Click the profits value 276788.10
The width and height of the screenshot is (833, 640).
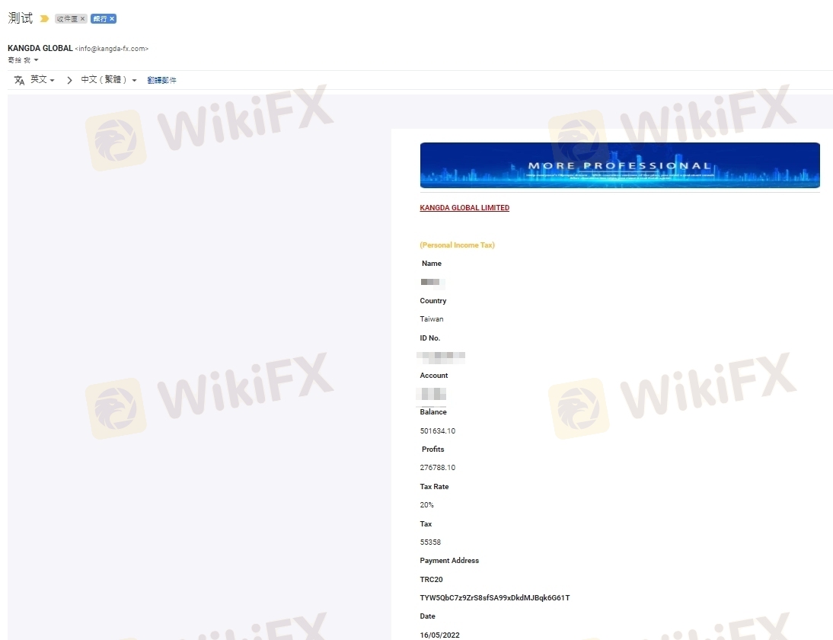tap(437, 468)
